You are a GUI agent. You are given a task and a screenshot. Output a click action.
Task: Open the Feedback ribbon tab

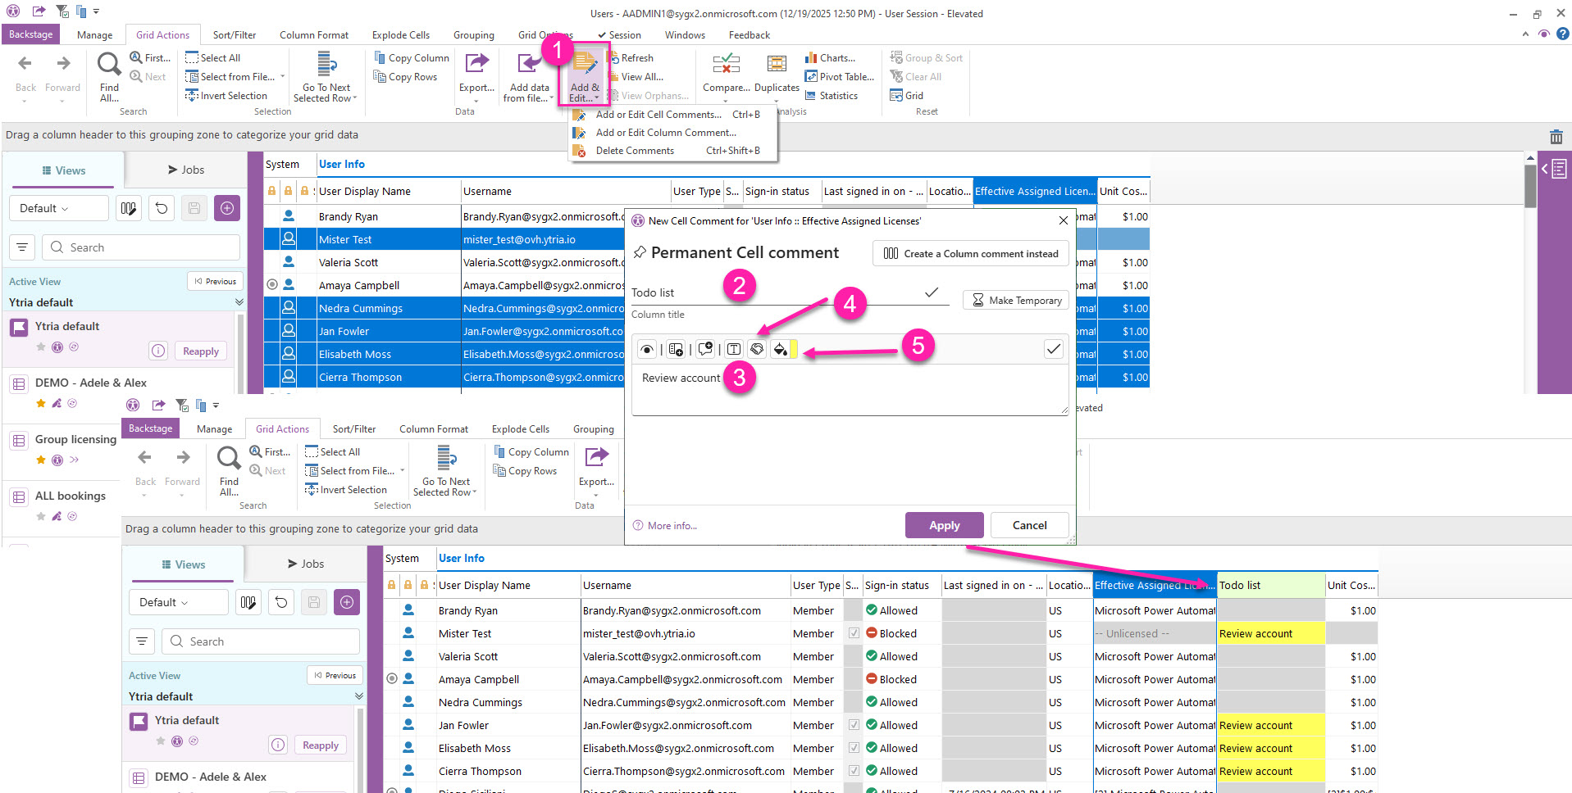749,35
